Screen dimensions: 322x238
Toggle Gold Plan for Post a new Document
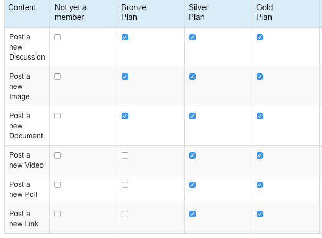pyautogui.click(x=260, y=116)
